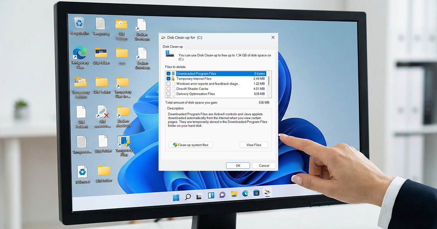
Task: Click OK to confirm the clean-up
Action: tap(238, 166)
